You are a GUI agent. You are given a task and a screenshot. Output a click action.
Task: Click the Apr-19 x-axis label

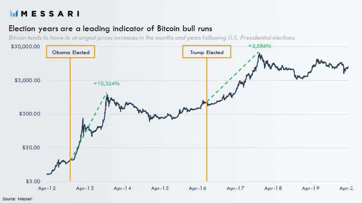coord(310,188)
